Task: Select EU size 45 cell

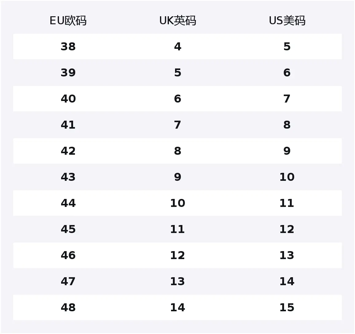Action: click(x=68, y=229)
